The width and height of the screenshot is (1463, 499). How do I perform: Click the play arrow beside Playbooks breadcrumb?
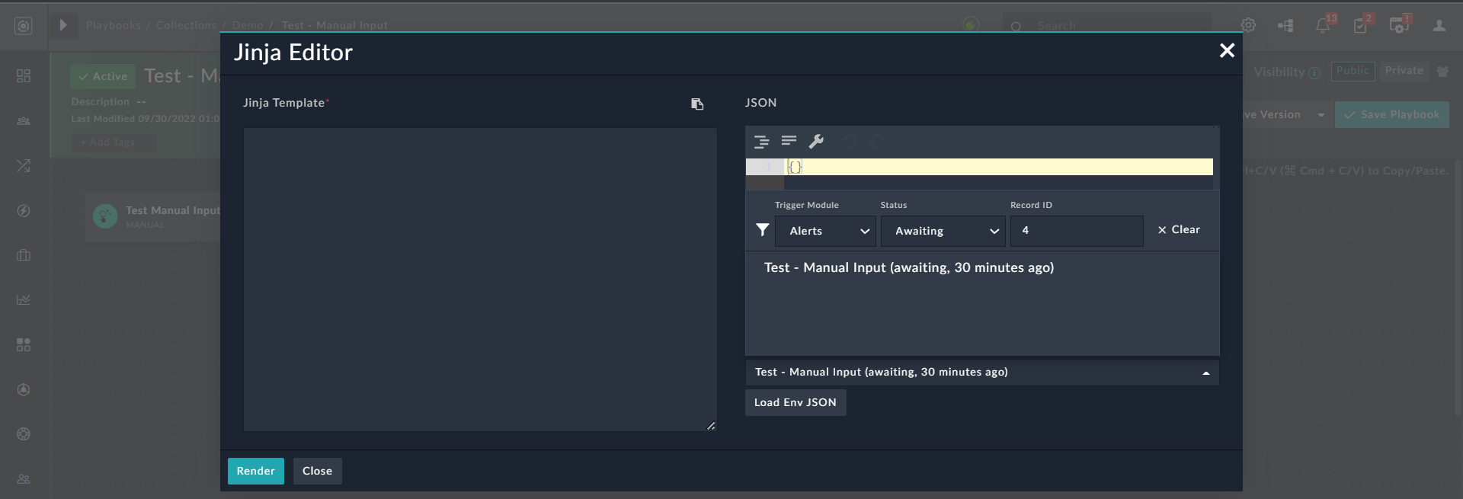point(63,25)
